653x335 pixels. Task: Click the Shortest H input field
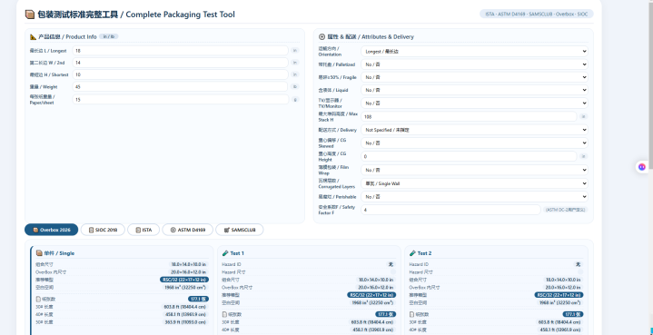tap(180, 74)
